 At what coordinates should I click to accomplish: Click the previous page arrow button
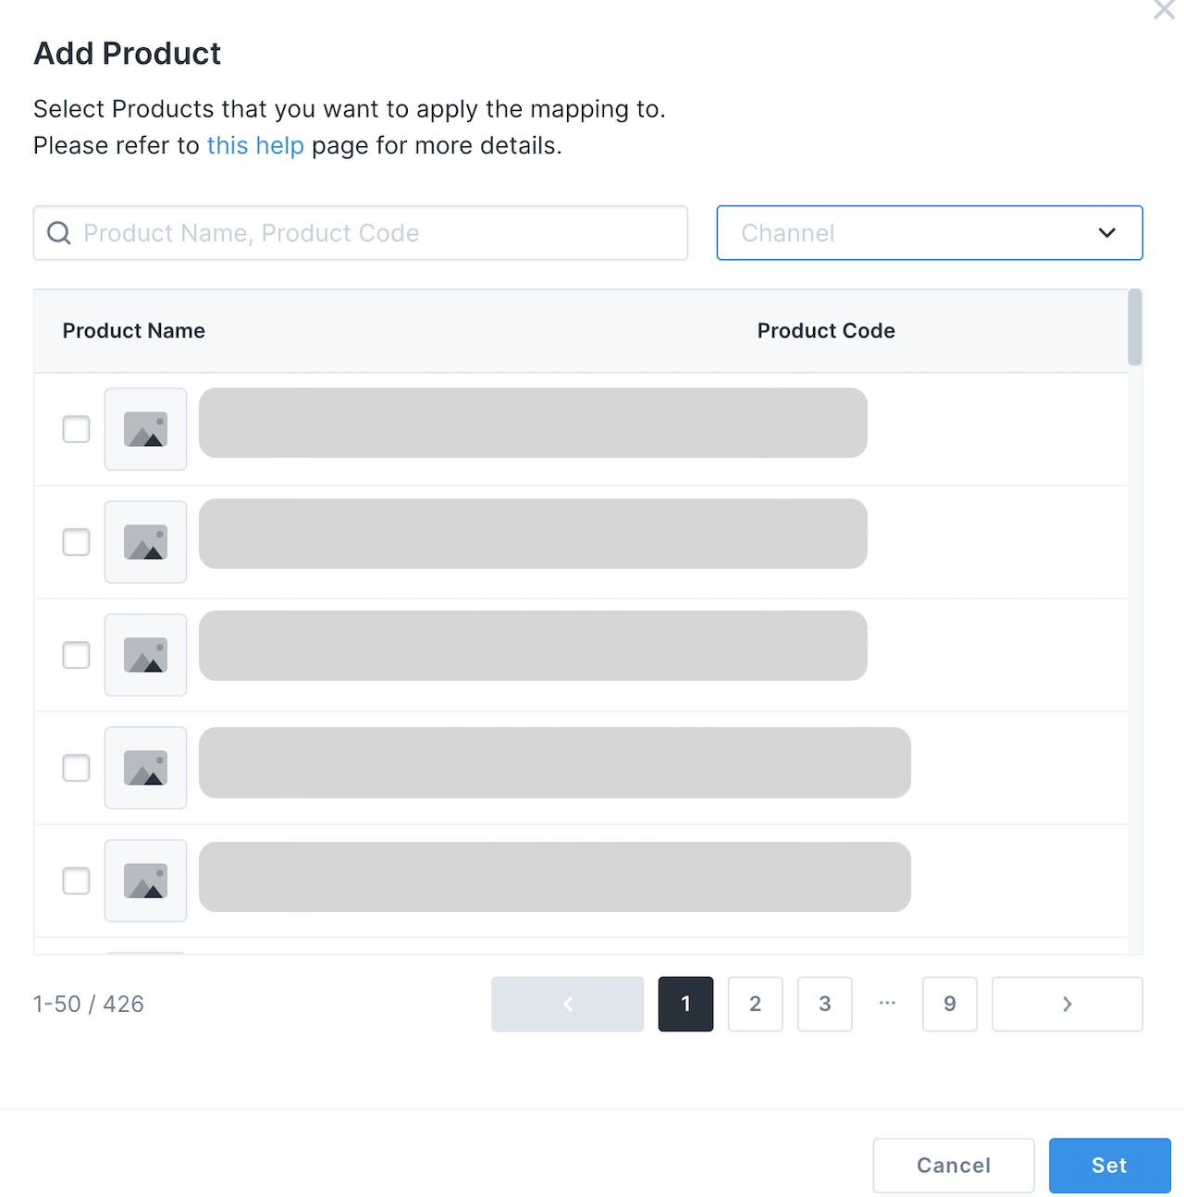[x=567, y=1004]
